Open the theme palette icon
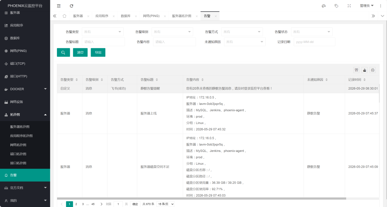 pos(324,6)
